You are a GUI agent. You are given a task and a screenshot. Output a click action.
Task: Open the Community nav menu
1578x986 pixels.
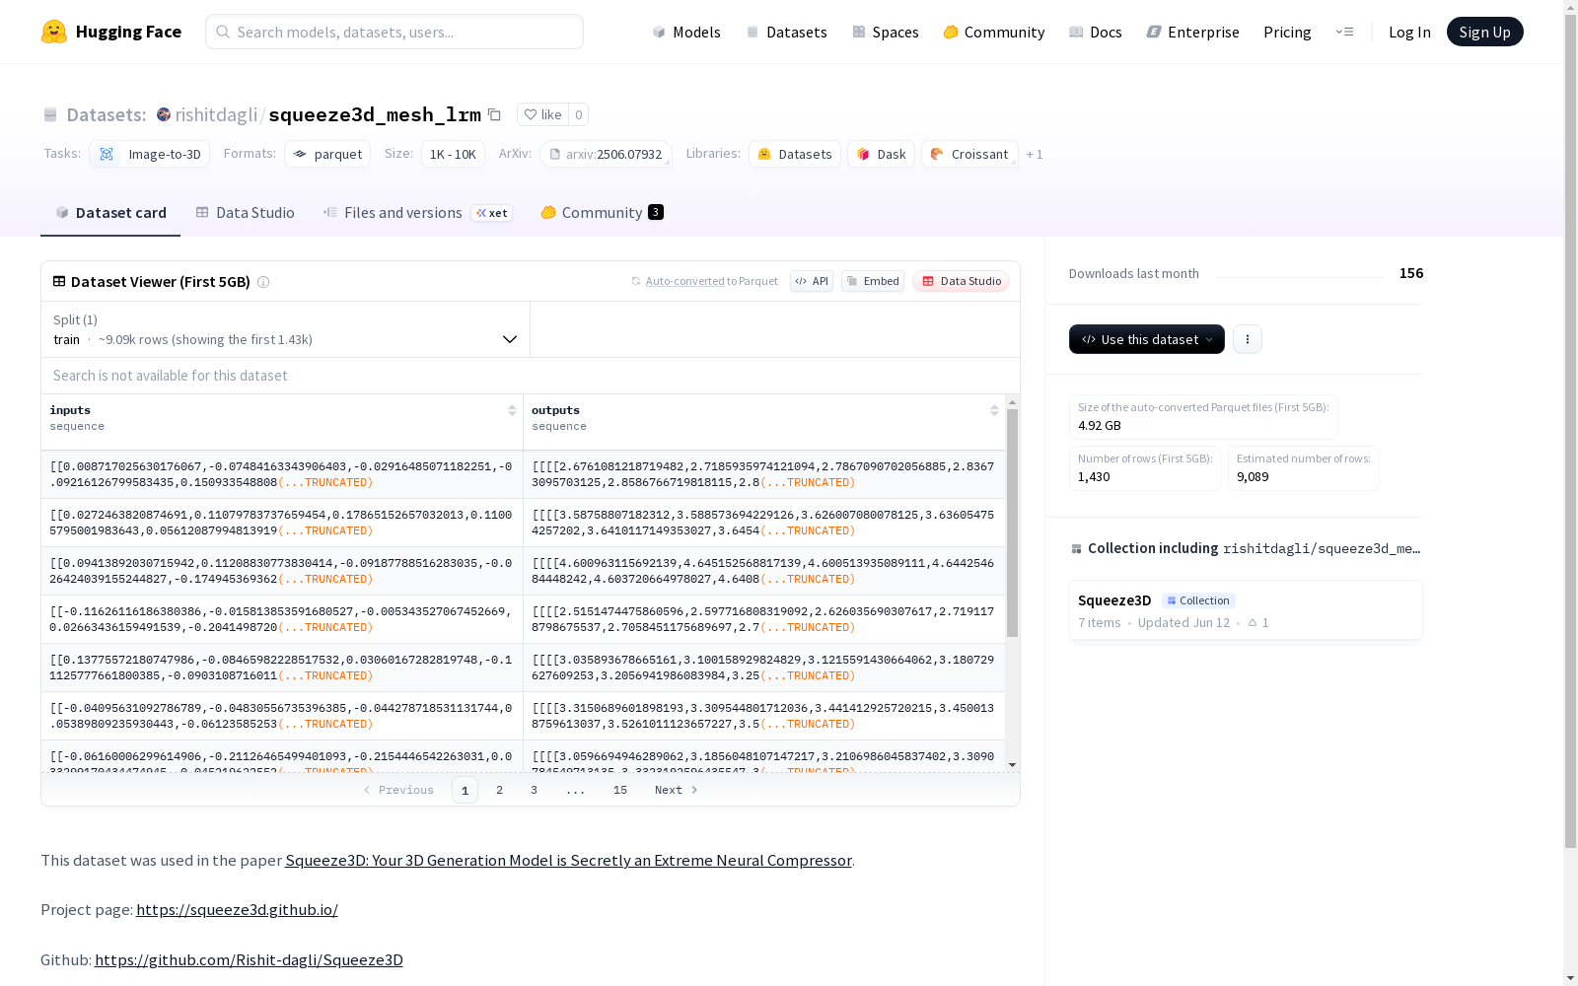click(x=994, y=32)
